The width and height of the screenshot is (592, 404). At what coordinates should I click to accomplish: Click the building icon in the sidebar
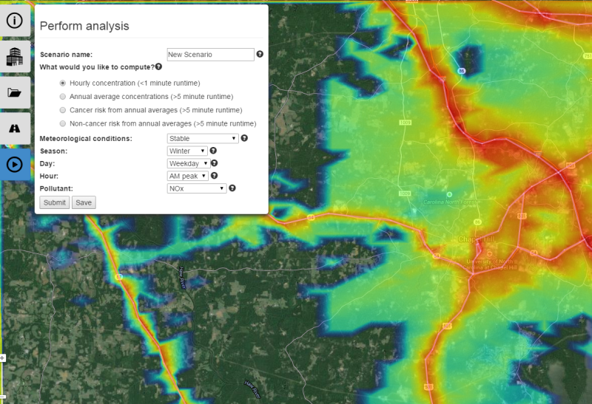[x=15, y=56]
